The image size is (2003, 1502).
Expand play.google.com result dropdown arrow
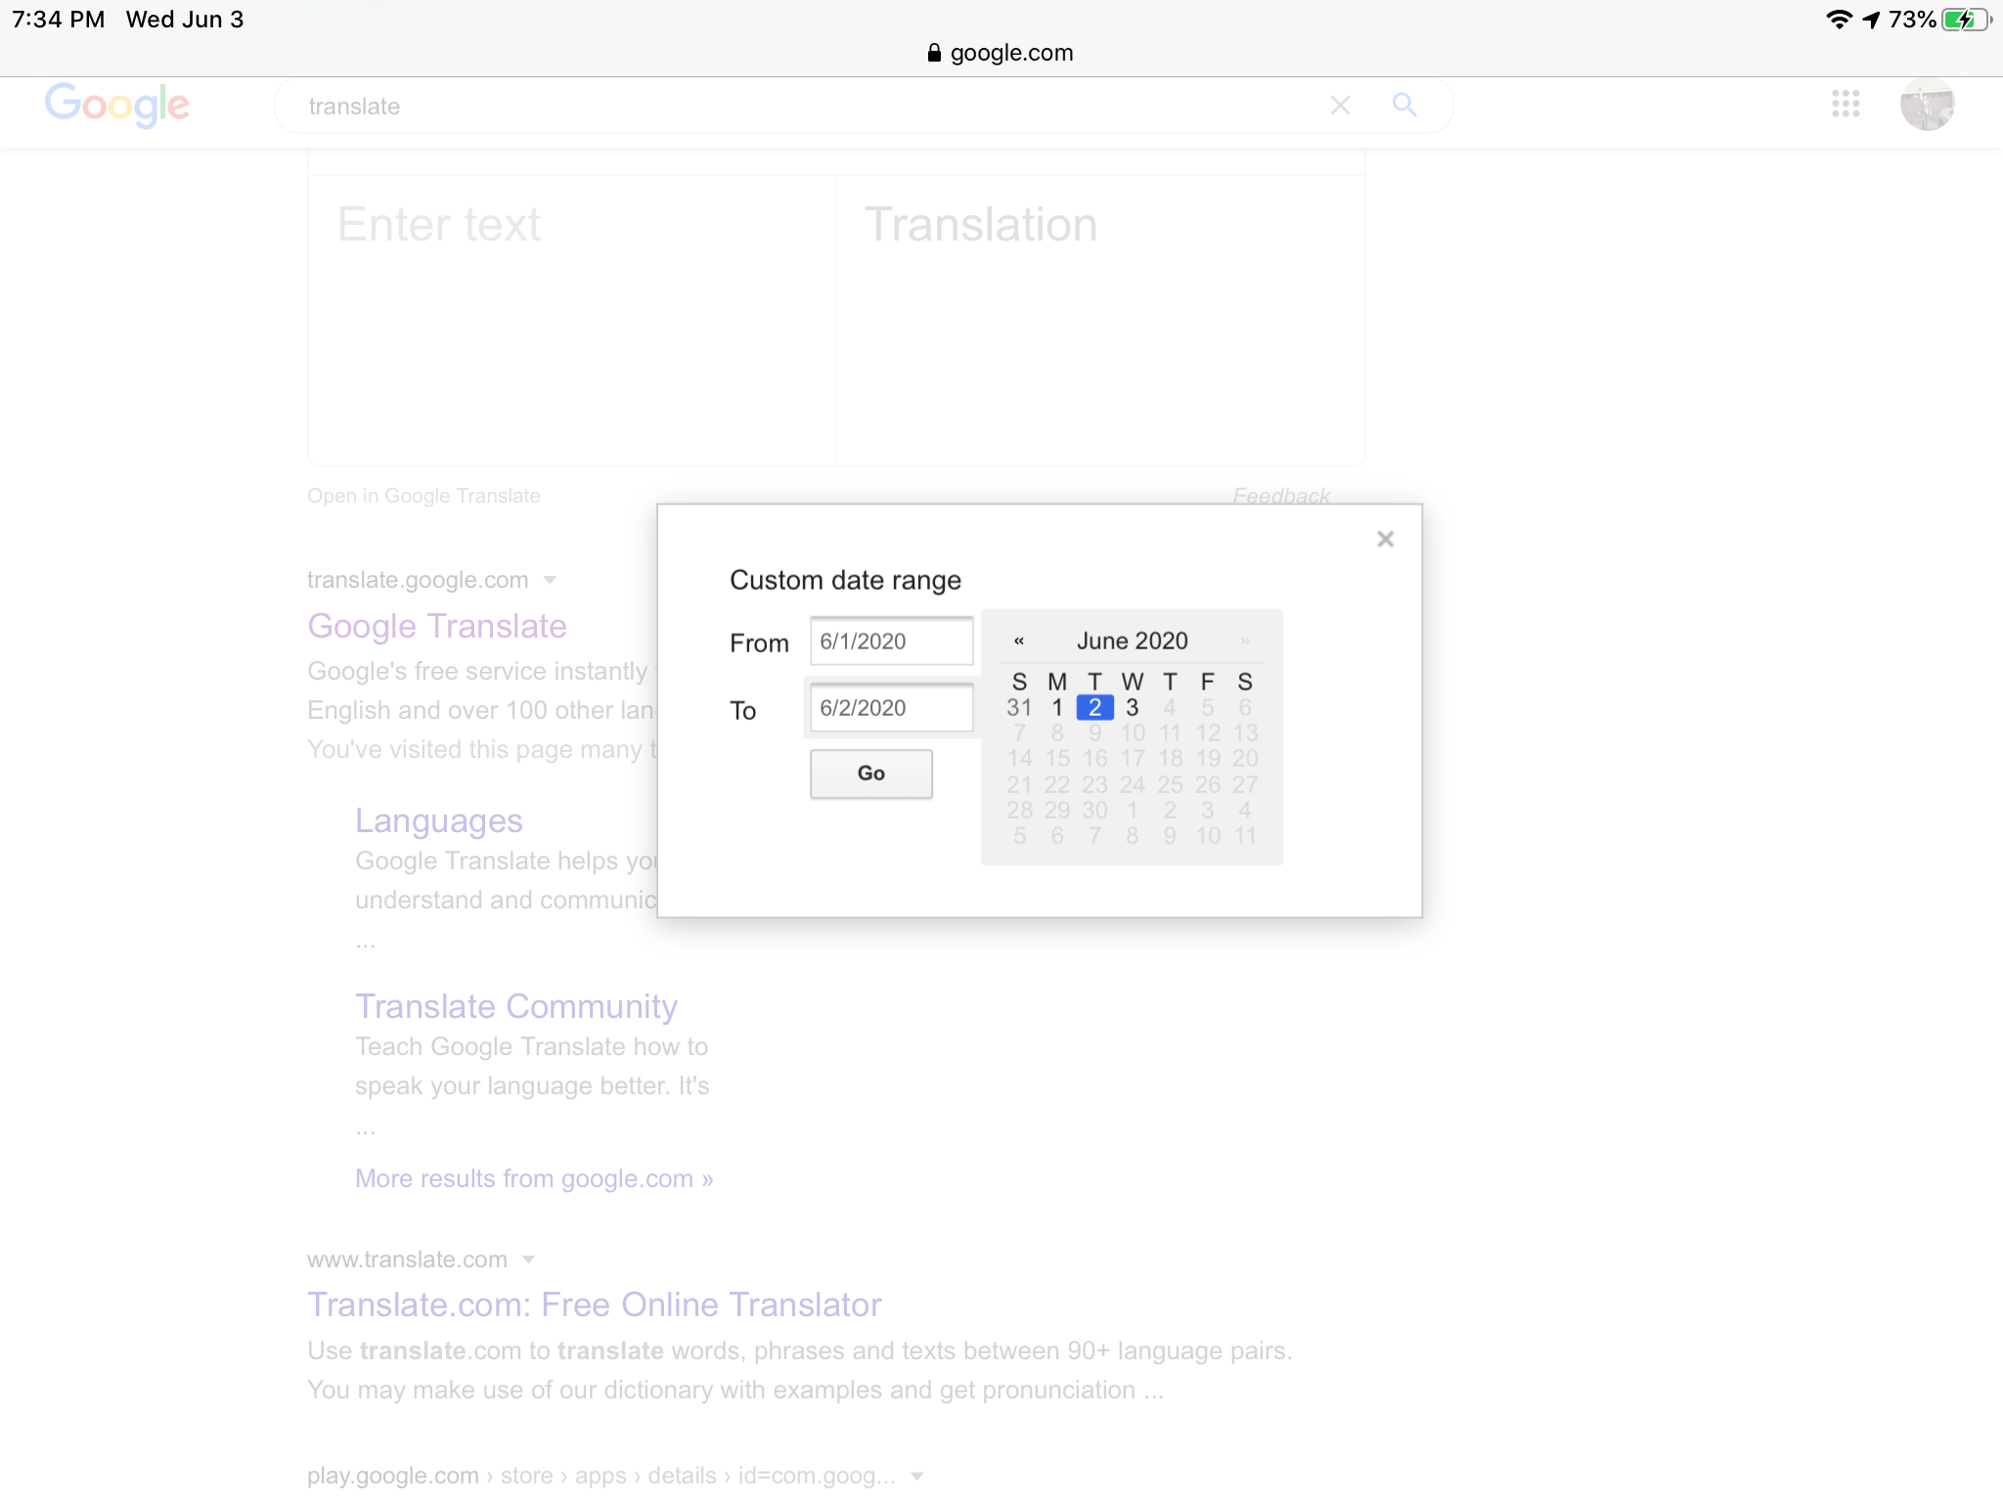916,1476
